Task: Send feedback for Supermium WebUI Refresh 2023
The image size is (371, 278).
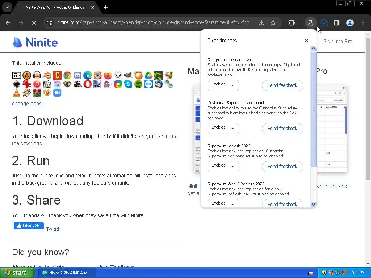Action: pyautogui.click(x=282, y=204)
